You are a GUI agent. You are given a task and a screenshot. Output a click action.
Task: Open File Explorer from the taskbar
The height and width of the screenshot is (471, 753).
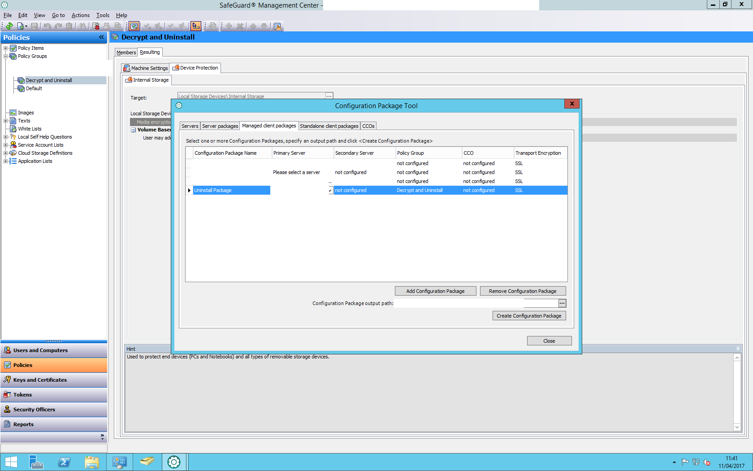tap(92, 462)
